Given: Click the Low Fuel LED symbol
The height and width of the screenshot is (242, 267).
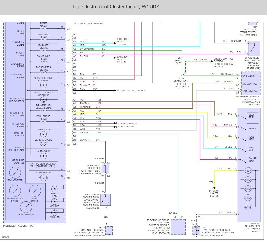Looking at the screenshot, I should [x=54, y=189].
